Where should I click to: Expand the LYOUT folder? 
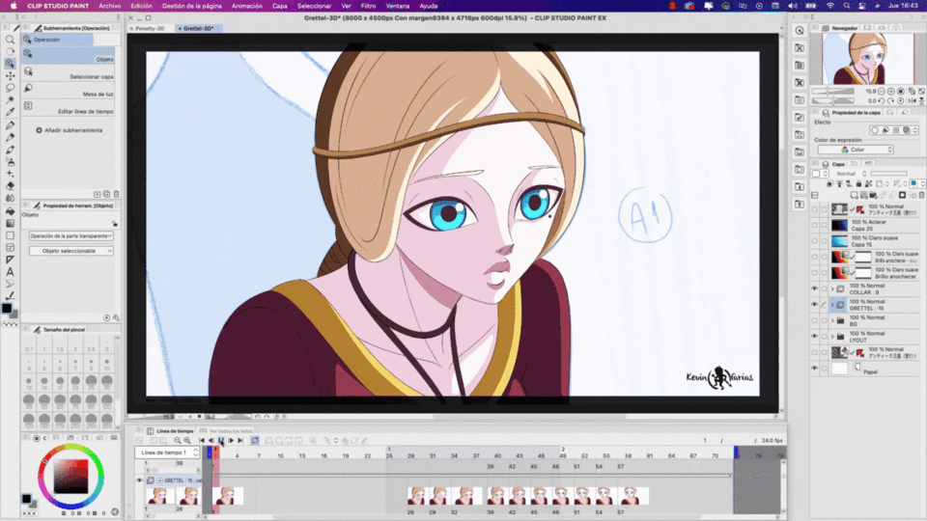tap(832, 337)
